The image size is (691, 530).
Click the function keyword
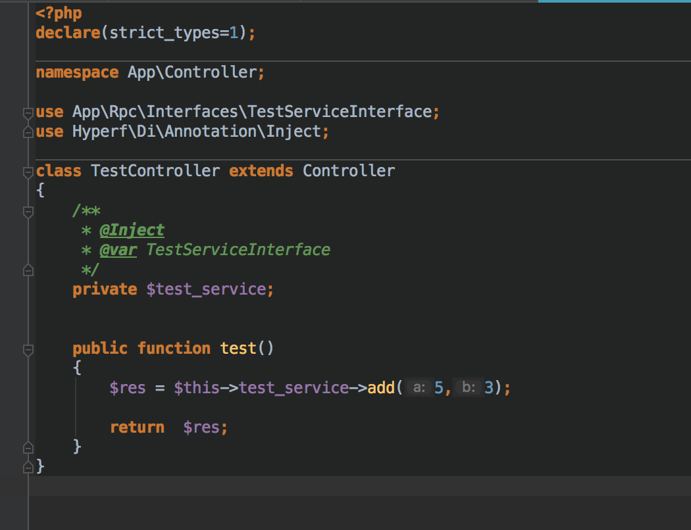174,349
